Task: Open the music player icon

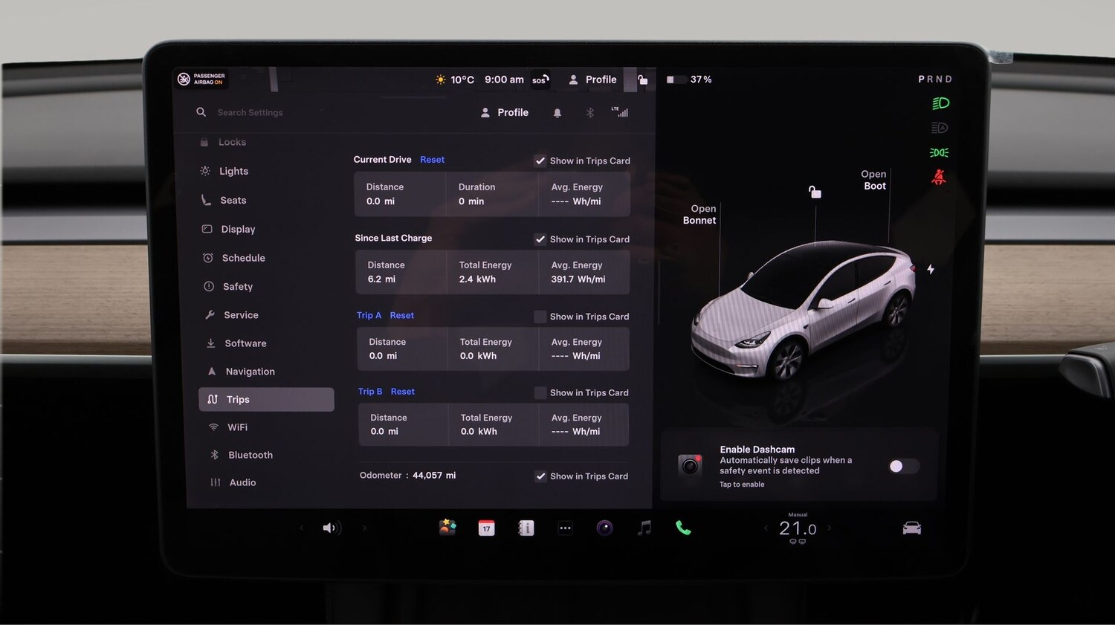Action: click(644, 528)
